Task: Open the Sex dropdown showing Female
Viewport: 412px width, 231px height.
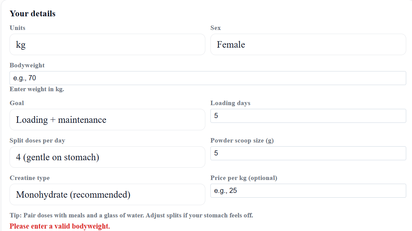Action: coord(308,45)
